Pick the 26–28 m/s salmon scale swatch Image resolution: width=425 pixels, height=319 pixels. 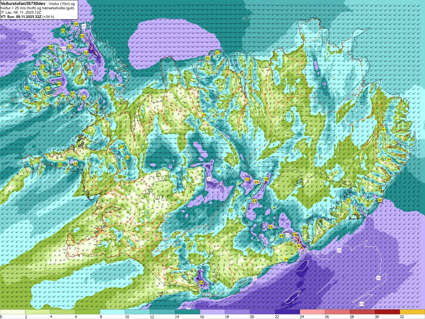click(337, 312)
